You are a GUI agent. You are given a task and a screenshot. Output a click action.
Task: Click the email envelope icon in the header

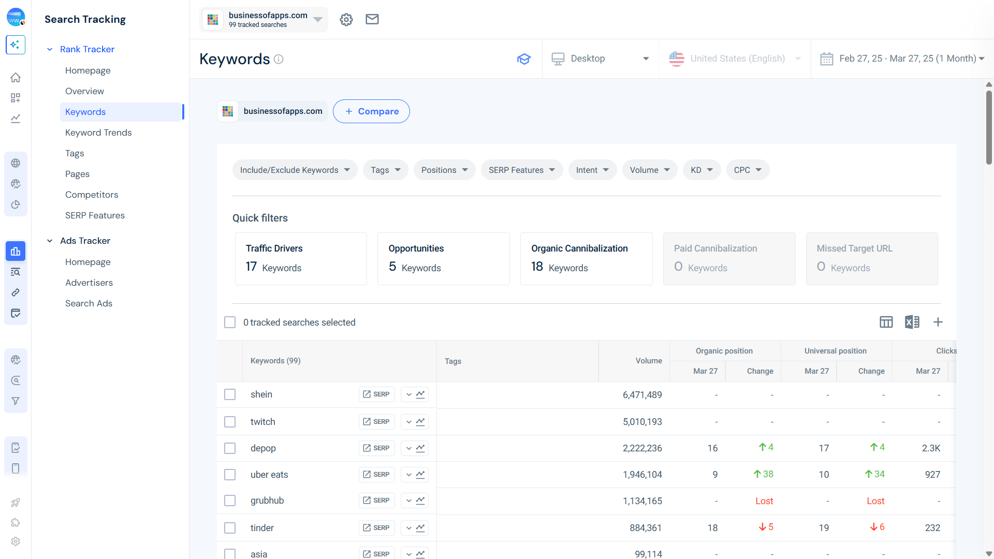(372, 20)
